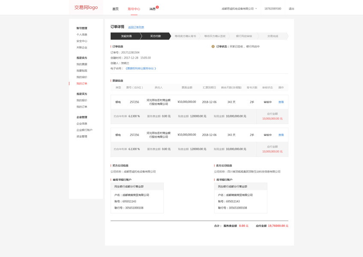The image size is (363, 257).
Task: Click the 背书次数 column header
Action: click(x=252, y=87)
